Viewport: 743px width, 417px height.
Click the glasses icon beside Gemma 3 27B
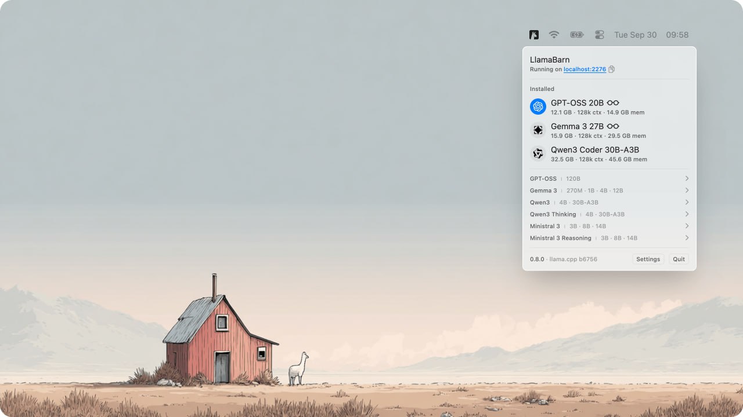[x=613, y=126]
